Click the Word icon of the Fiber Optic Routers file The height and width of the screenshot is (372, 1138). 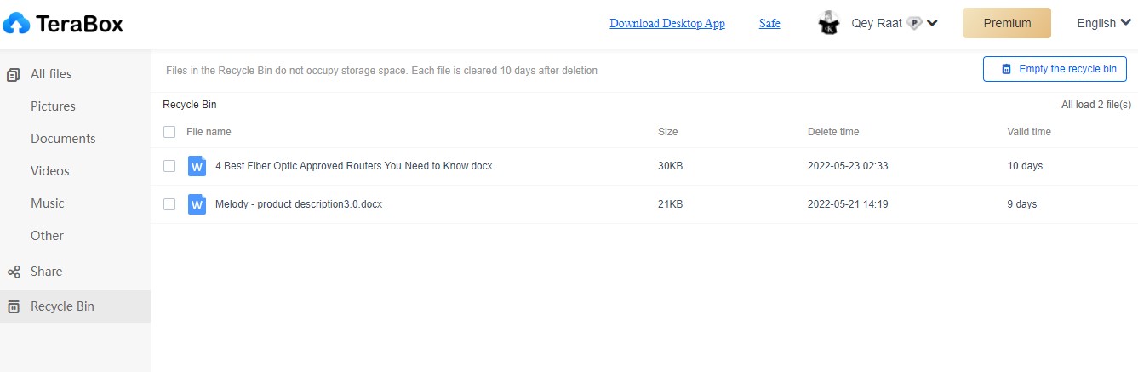197,166
